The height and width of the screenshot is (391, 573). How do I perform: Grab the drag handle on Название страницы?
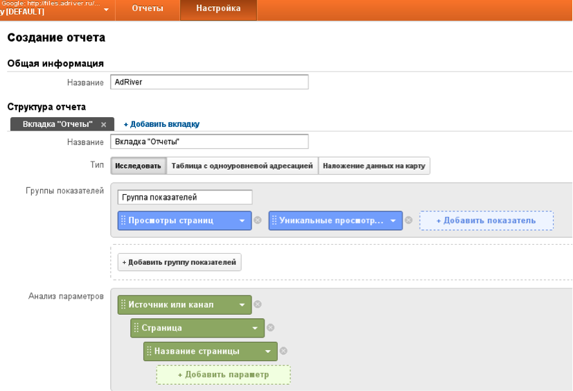tap(149, 351)
